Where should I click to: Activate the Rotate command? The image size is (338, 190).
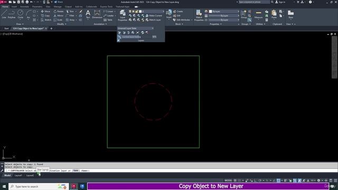[x=59, y=12]
